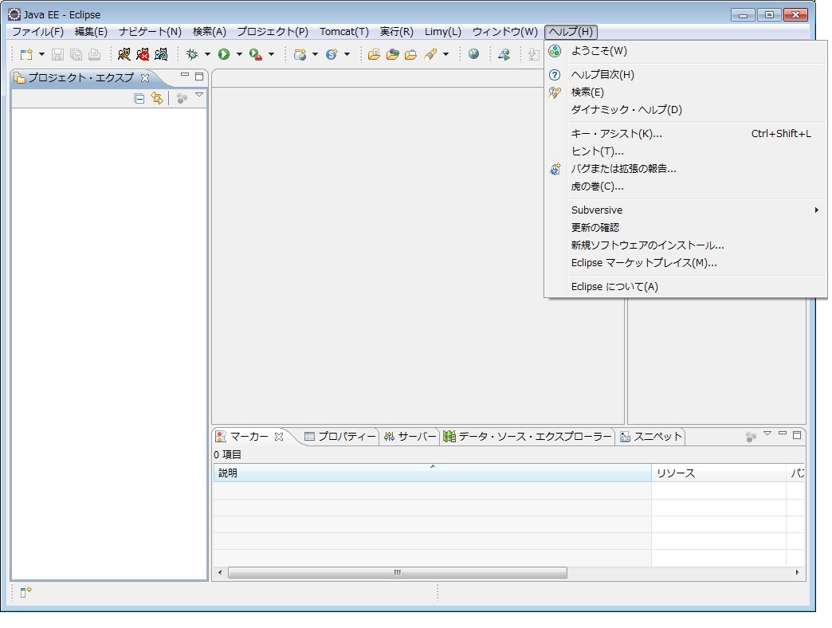Screen dimensions: 832x628
Task: Choose 新規ソフトウェアのインストール...
Action: coord(685,245)
